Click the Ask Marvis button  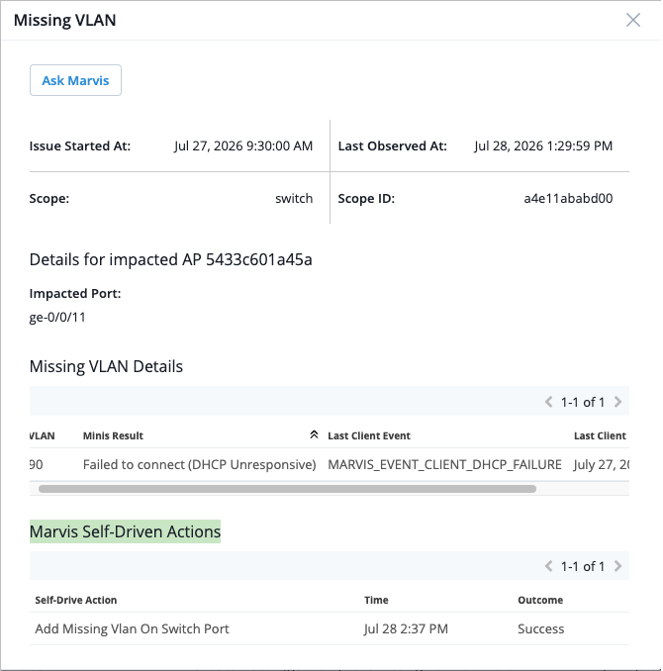pyautogui.click(x=75, y=80)
